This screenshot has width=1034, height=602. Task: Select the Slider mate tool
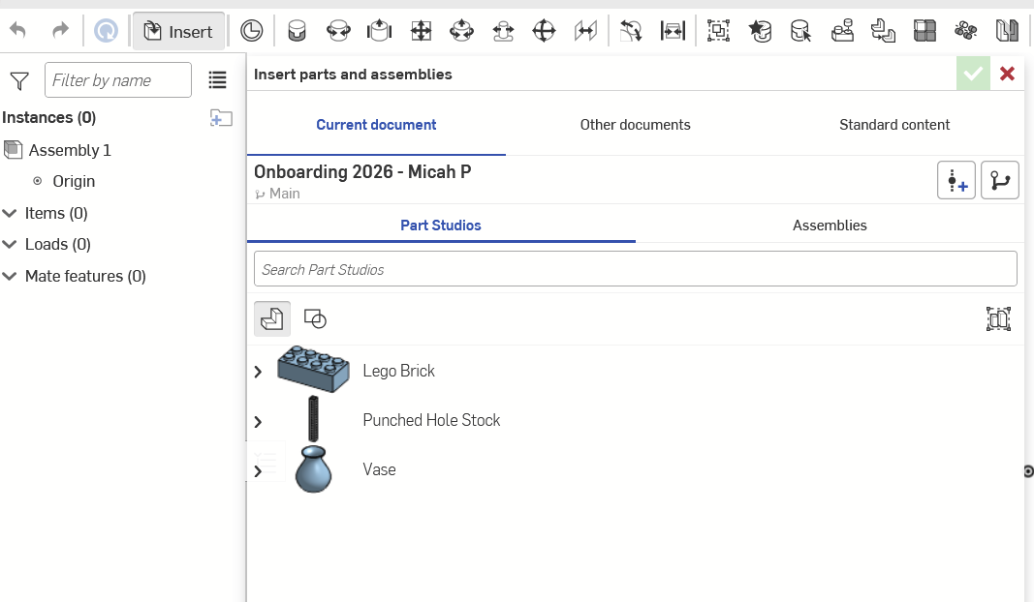point(379,30)
